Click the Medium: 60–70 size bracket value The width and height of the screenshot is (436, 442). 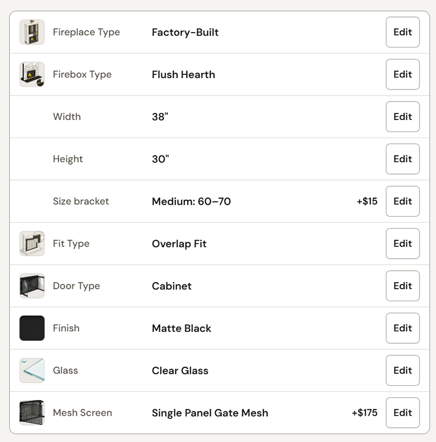click(x=191, y=201)
